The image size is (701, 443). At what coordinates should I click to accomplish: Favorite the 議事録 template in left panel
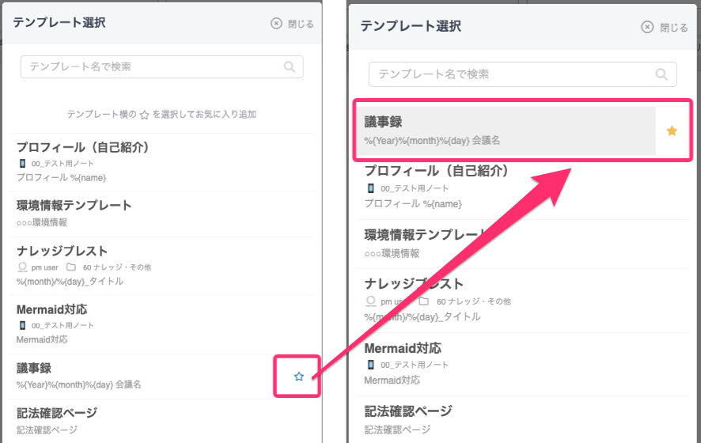tap(298, 377)
